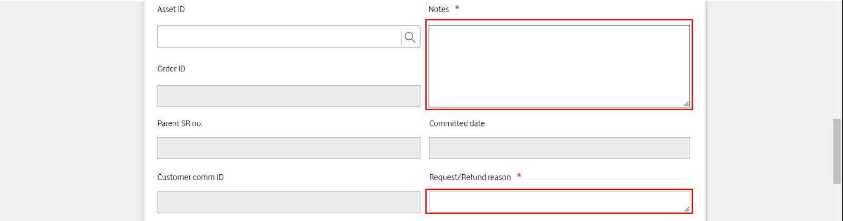This screenshot has width=843, height=221.
Task: Grab the Request/Refund reason resize handle
Action: 687,209
